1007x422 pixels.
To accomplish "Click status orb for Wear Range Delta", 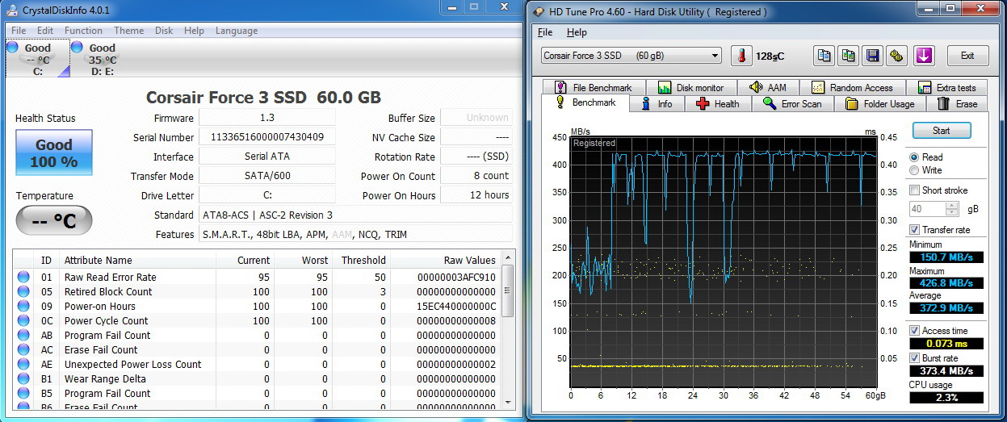I will pos(23,378).
